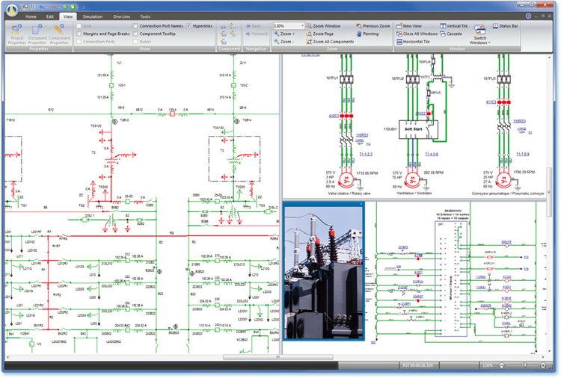Navigate Forward in the Navigation group
Image resolution: width=561 pixels, height=378 pixels.
click(x=257, y=34)
